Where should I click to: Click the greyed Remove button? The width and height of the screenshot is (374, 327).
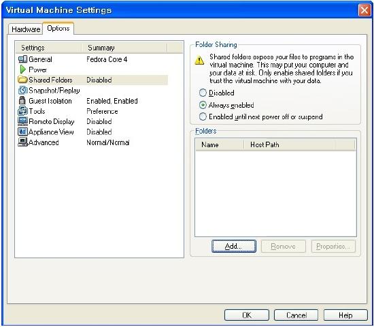pyautogui.click(x=284, y=246)
